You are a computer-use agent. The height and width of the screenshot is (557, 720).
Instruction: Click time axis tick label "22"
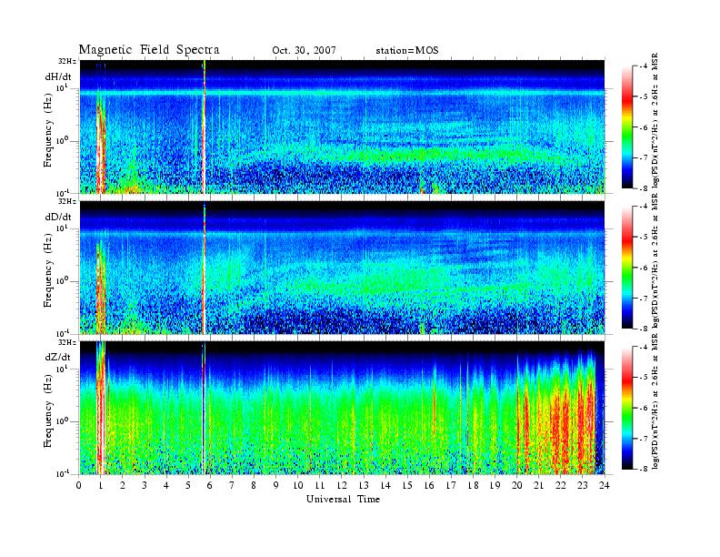(x=561, y=486)
